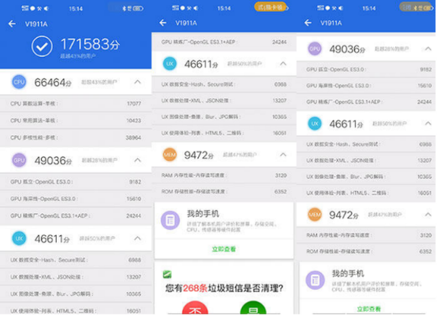437x315 pixels.
Task: Tap the purple GPU icon in right screenshot
Action: tap(315, 49)
